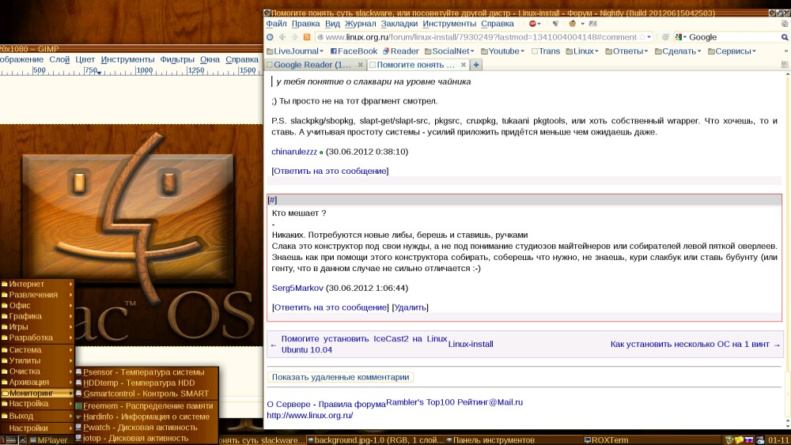Launch Freemem memory distribution entry
Viewport: 791px width, 445px height.
coord(147,405)
